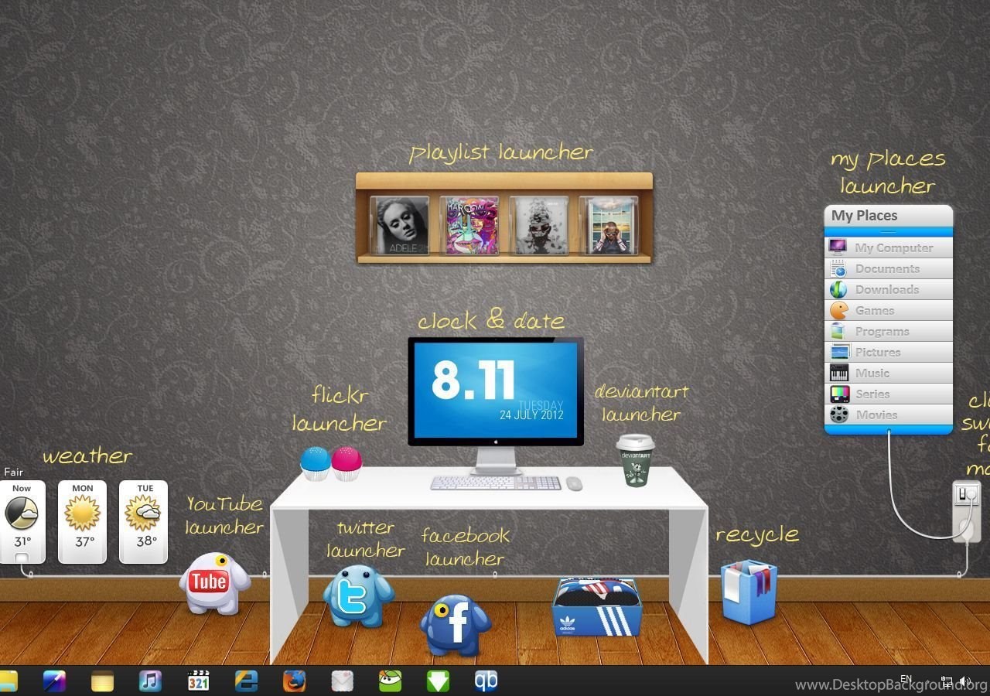Open Media Player Classic 321 taskbar icon

pos(199,681)
